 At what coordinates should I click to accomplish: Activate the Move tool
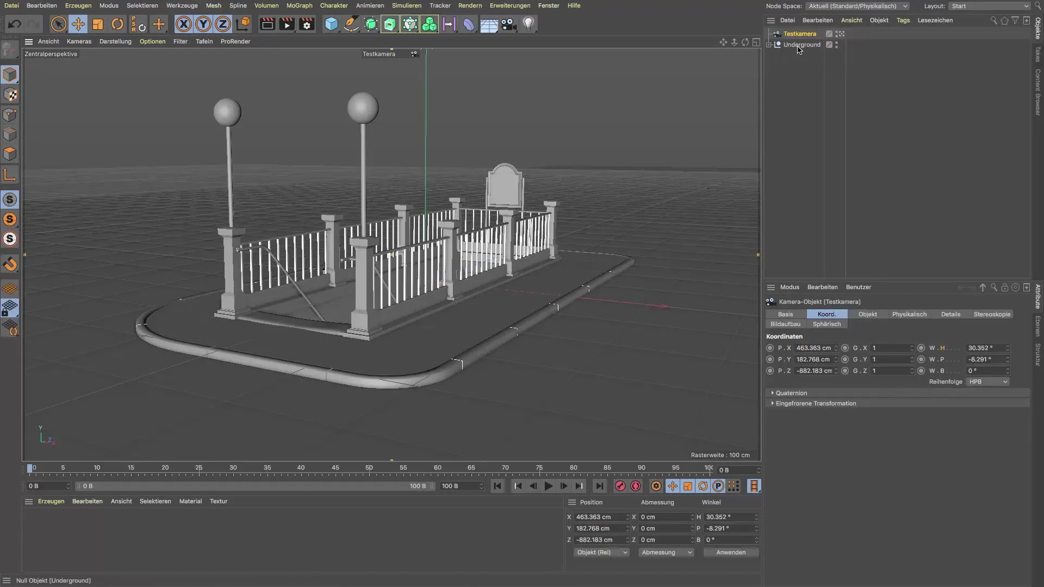78,24
